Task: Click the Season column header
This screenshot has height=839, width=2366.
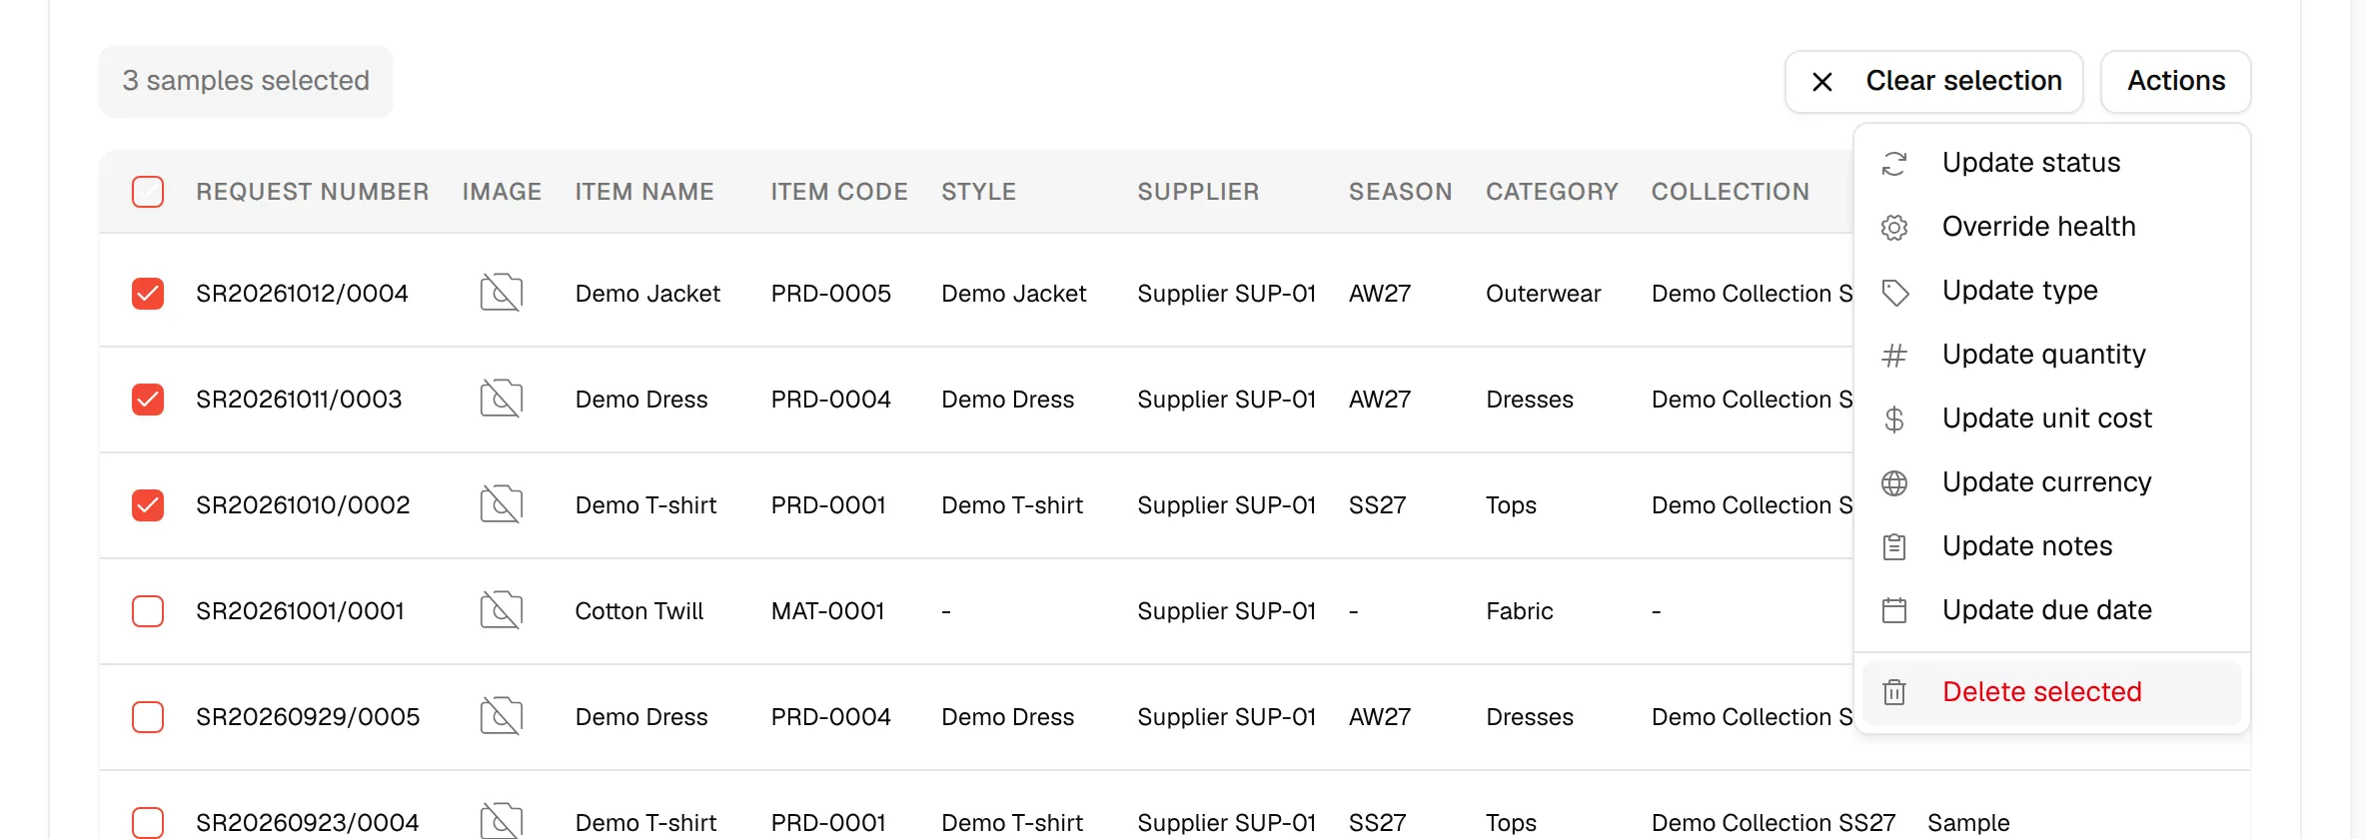Action: (1400, 192)
